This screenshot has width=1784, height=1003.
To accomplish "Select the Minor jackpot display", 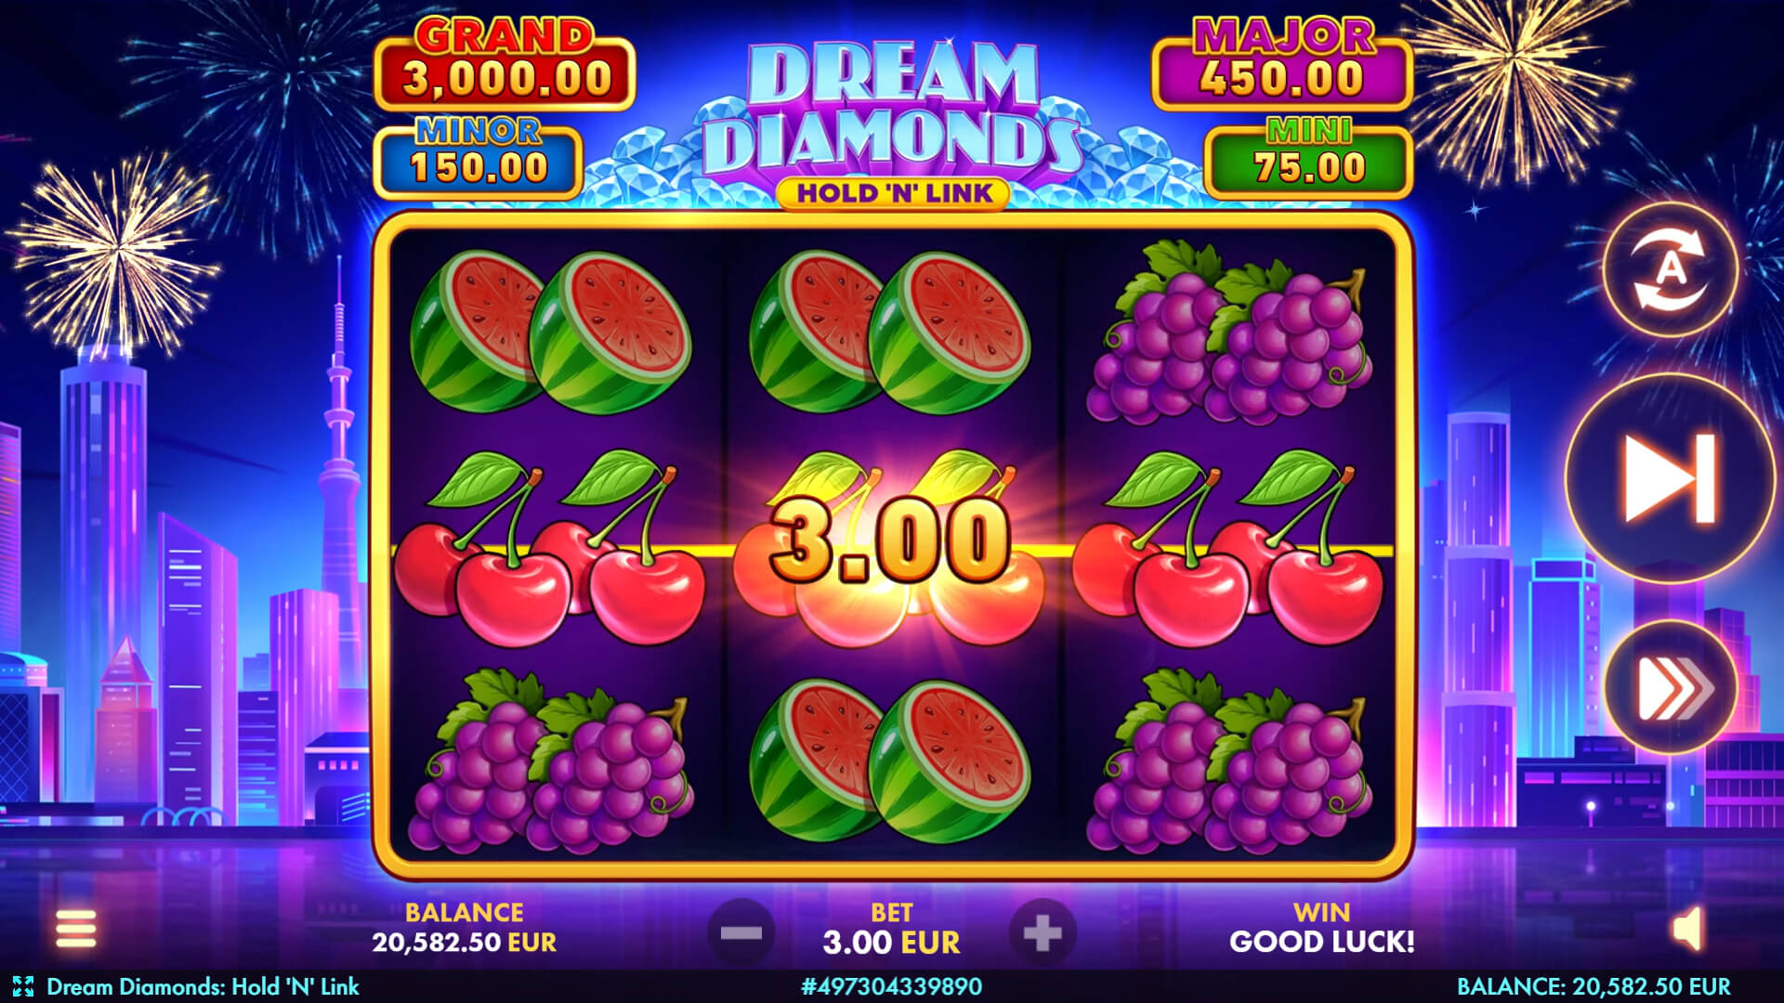I will [x=479, y=158].
